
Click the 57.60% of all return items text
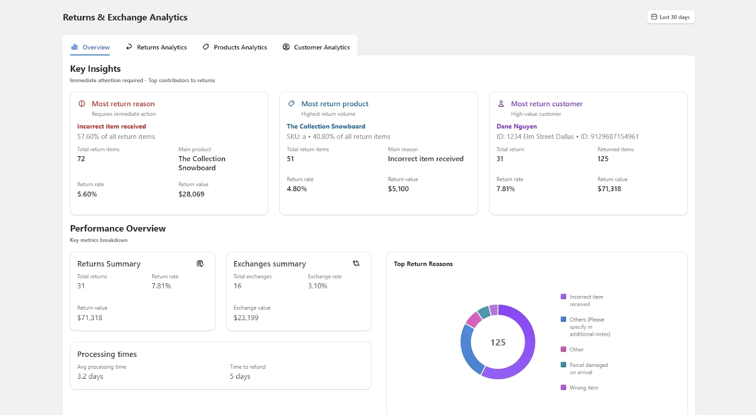(x=116, y=136)
